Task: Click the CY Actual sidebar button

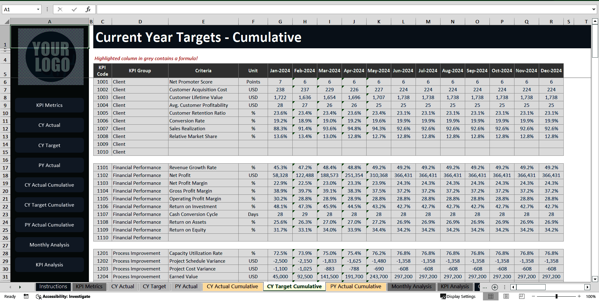Action: click(x=49, y=125)
